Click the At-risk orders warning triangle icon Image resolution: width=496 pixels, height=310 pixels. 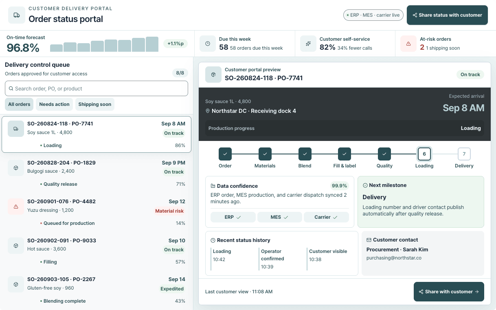[x=408, y=44]
